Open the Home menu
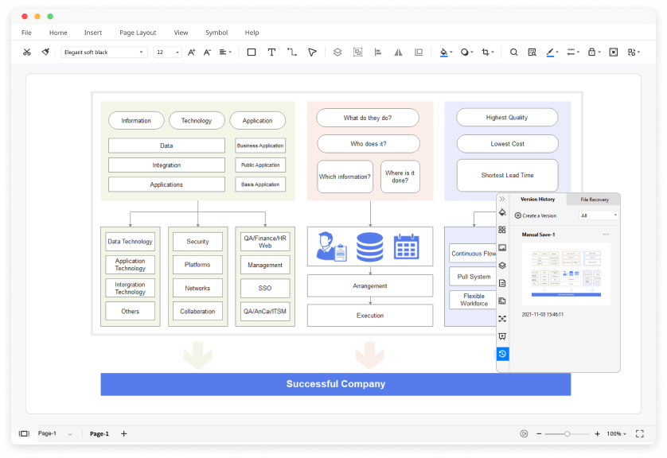667x458 pixels. [58, 33]
